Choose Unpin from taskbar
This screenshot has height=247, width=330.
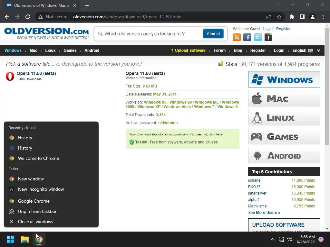51,211
